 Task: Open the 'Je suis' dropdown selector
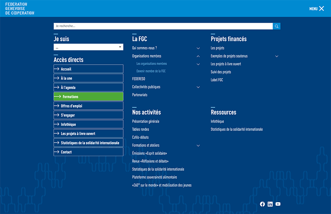[x=88, y=47]
